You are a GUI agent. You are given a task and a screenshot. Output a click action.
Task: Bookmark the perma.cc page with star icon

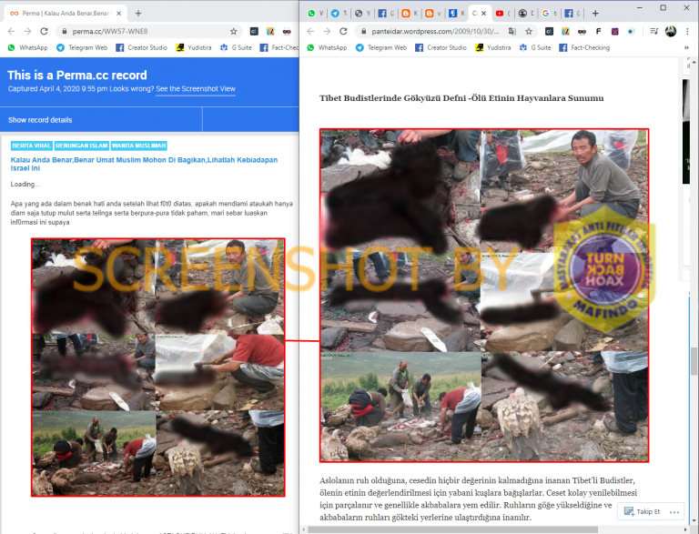(234, 31)
